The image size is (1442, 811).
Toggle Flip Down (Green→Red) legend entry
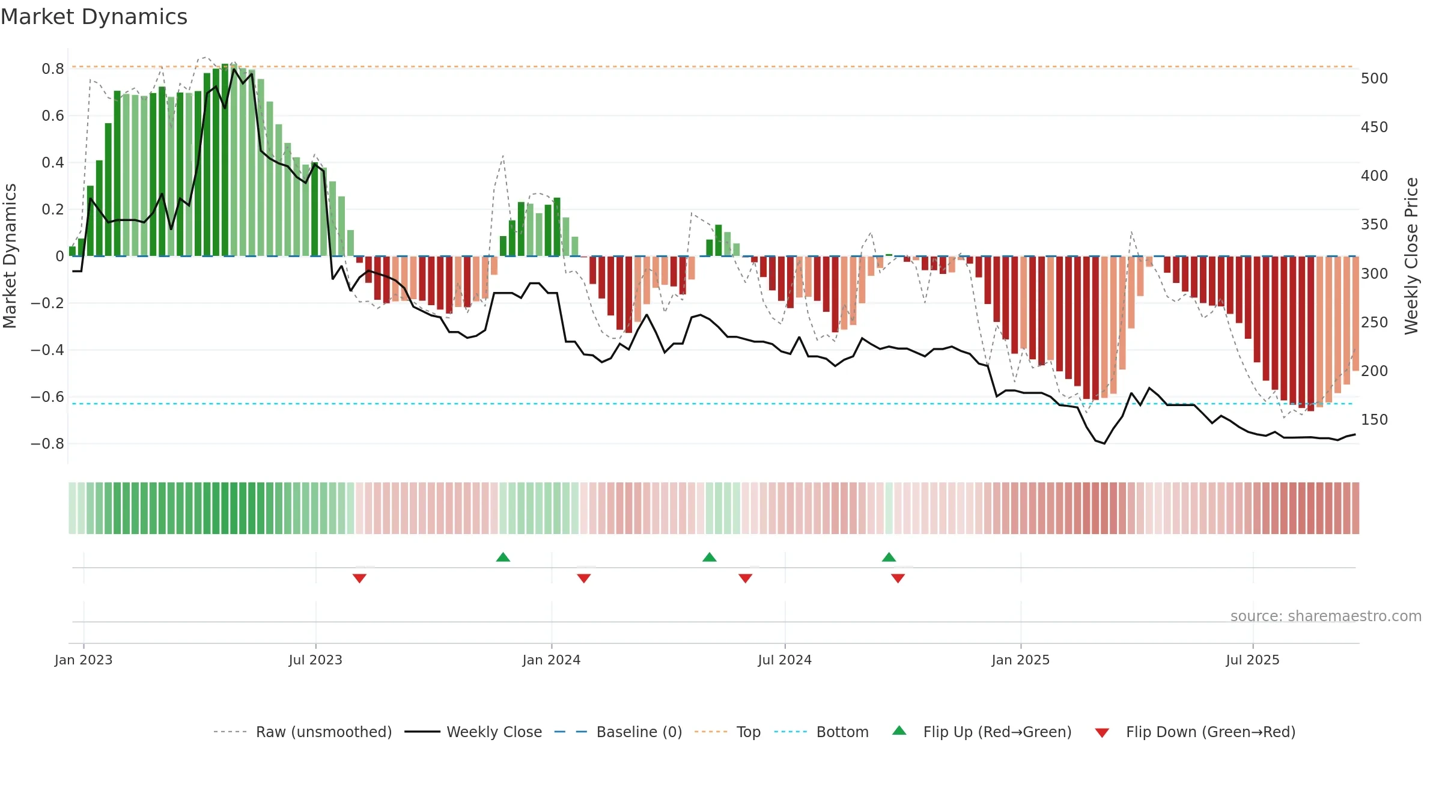point(1194,732)
